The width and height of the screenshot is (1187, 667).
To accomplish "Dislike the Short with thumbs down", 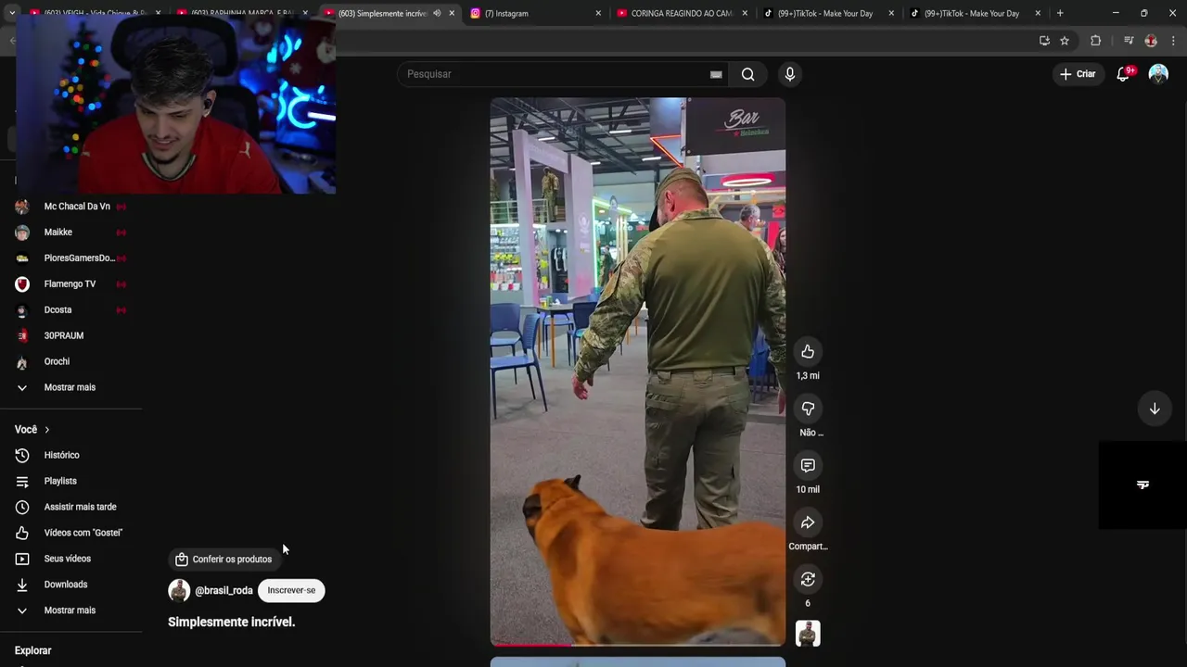I will [808, 409].
